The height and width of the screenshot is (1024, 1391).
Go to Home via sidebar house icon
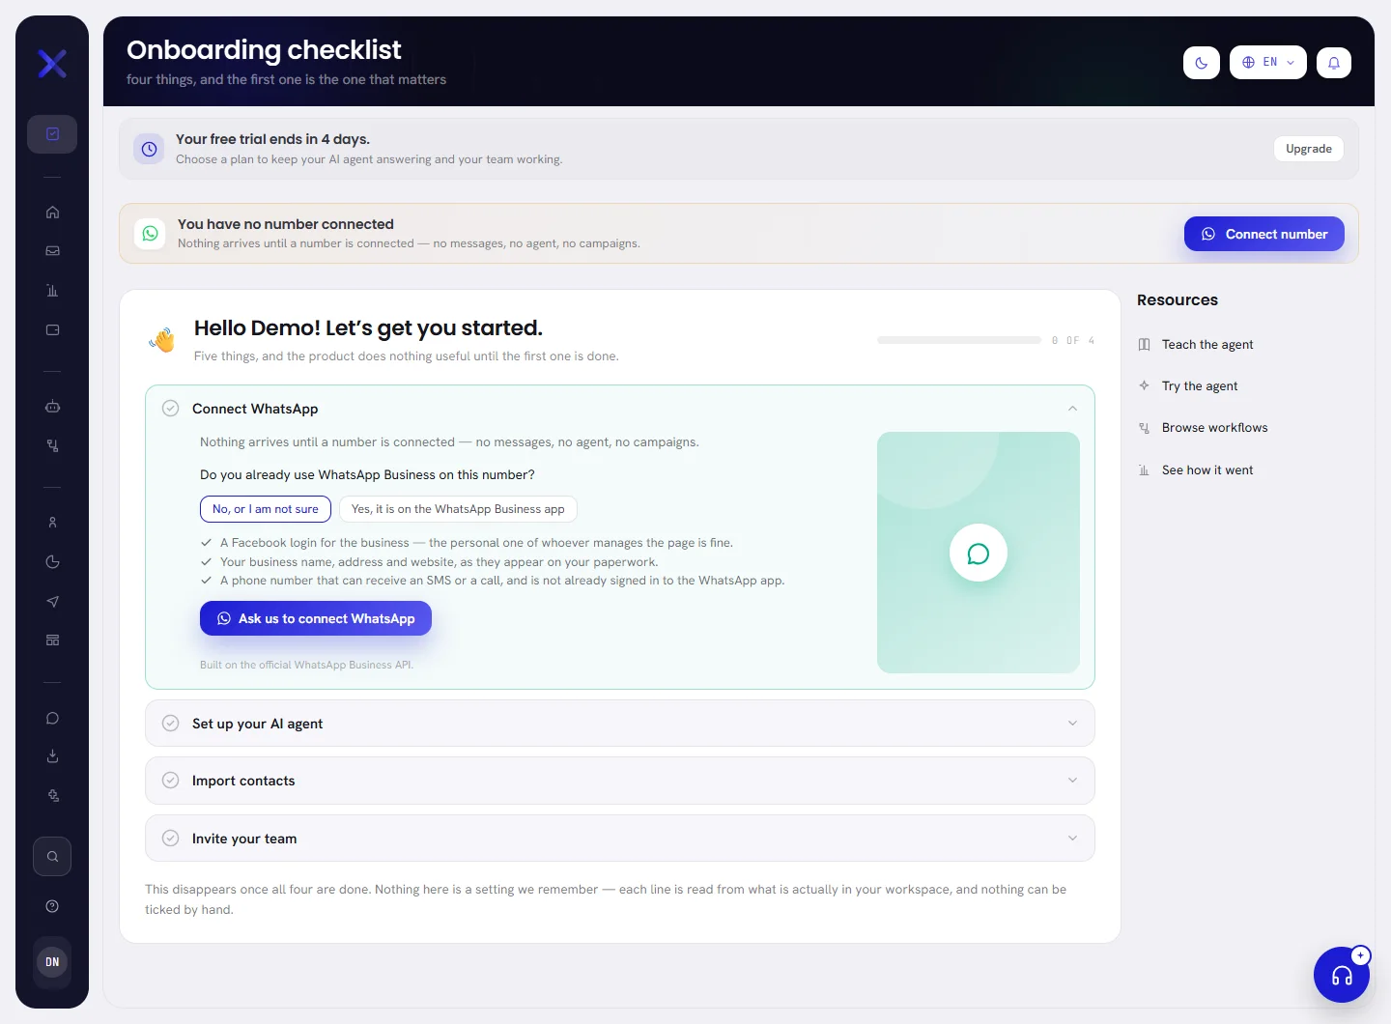52,213
